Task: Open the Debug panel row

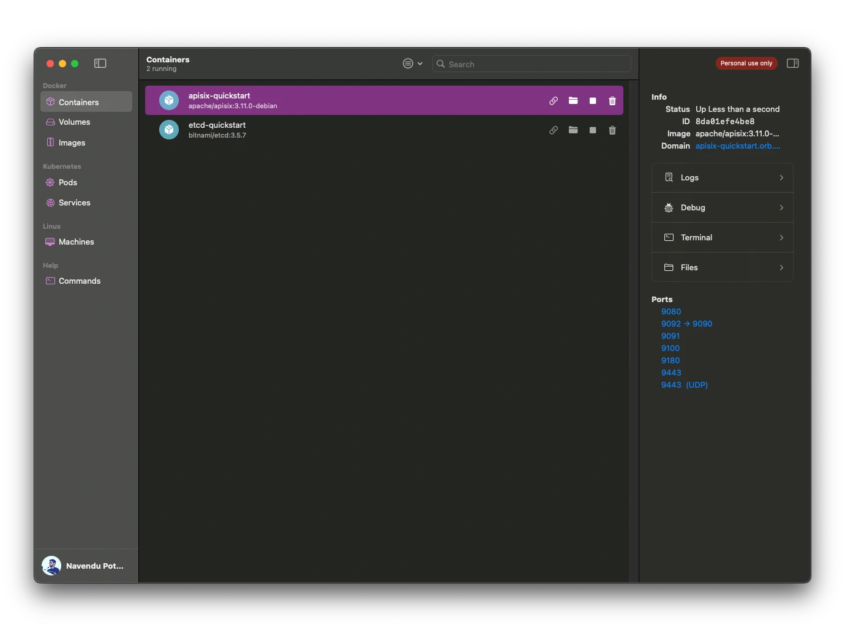Action: [723, 207]
